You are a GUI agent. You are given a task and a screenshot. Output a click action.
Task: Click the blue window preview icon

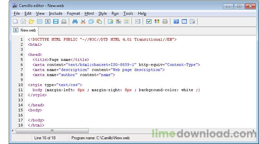(184, 22)
